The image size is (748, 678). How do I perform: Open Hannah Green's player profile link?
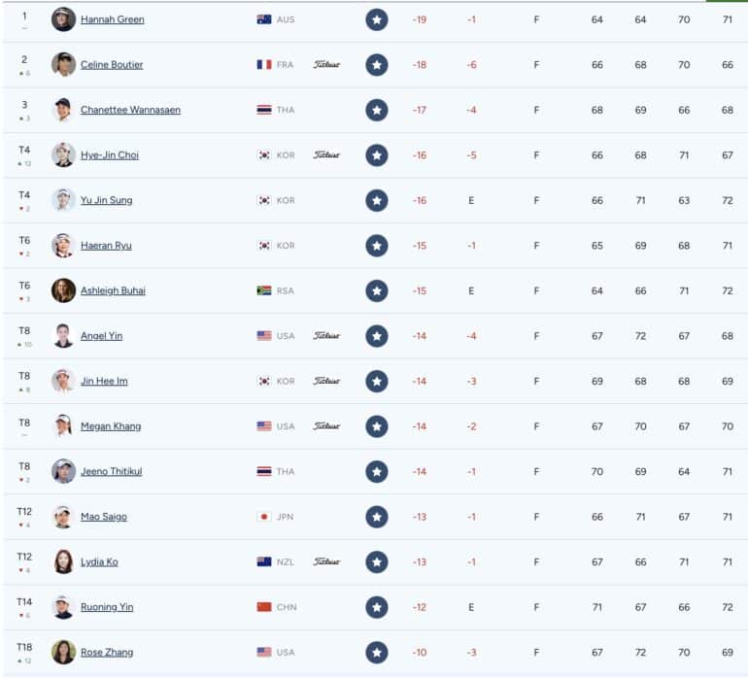pos(112,19)
